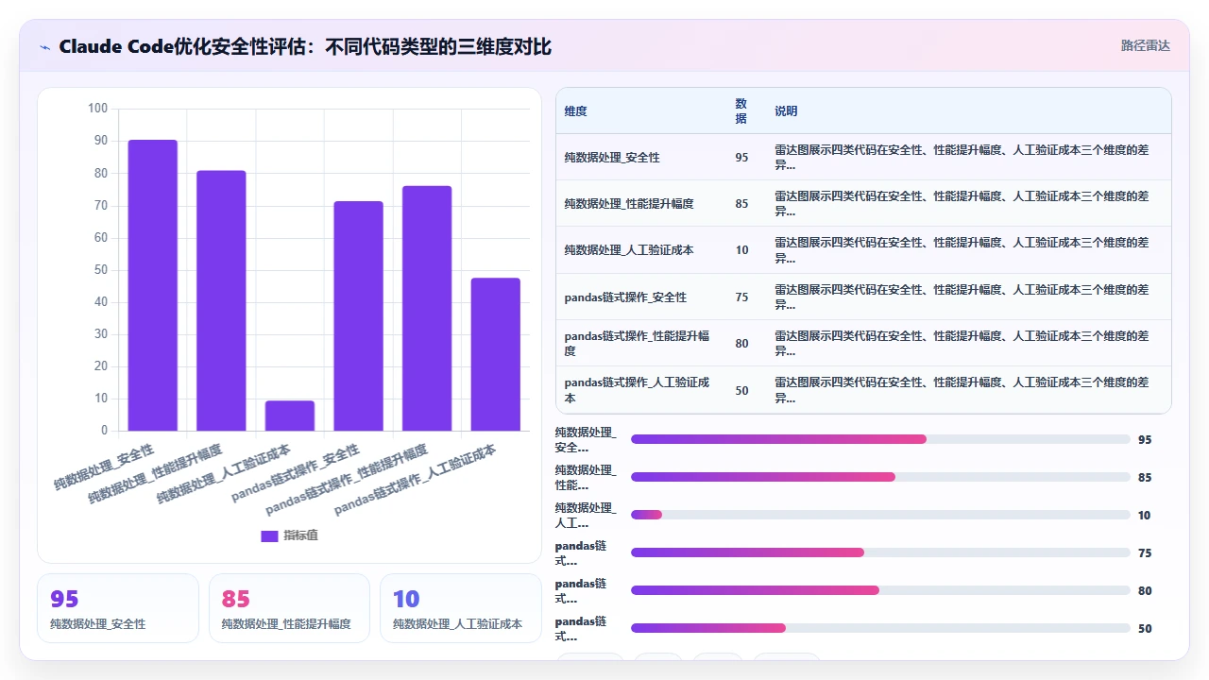This screenshot has width=1209, height=680.
Task: Click the description in the 纯数据处理_安全性 table row
Action: coord(962,157)
